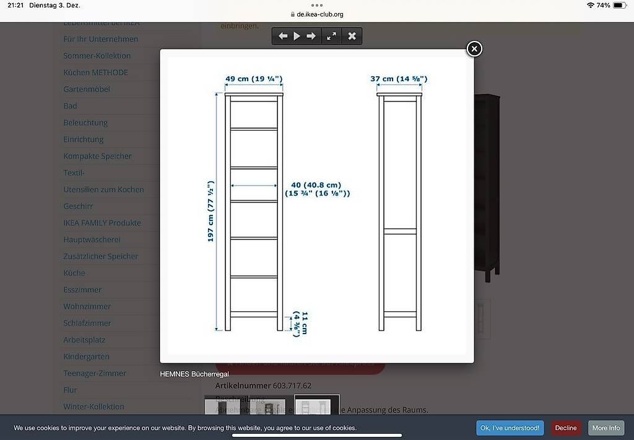Accept cookies with Ok, I've understood!
This screenshot has width=634, height=440.
(x=510, y=428)
